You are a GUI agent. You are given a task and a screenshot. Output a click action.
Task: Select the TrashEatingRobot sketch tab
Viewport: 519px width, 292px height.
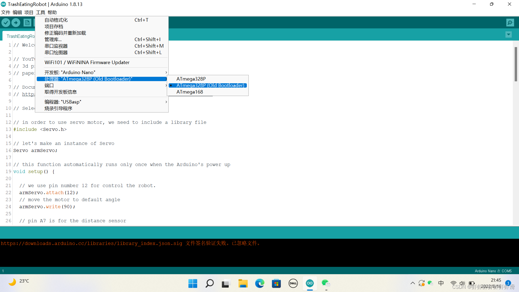point(19,36)
